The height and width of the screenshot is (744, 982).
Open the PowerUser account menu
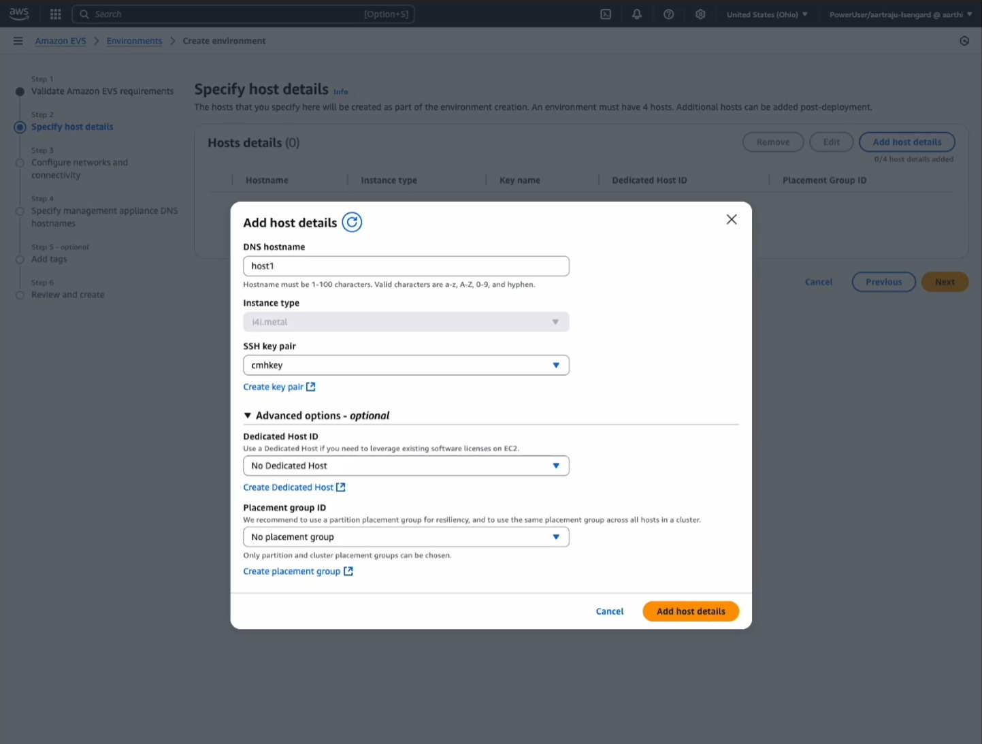[x=900, y=14]
